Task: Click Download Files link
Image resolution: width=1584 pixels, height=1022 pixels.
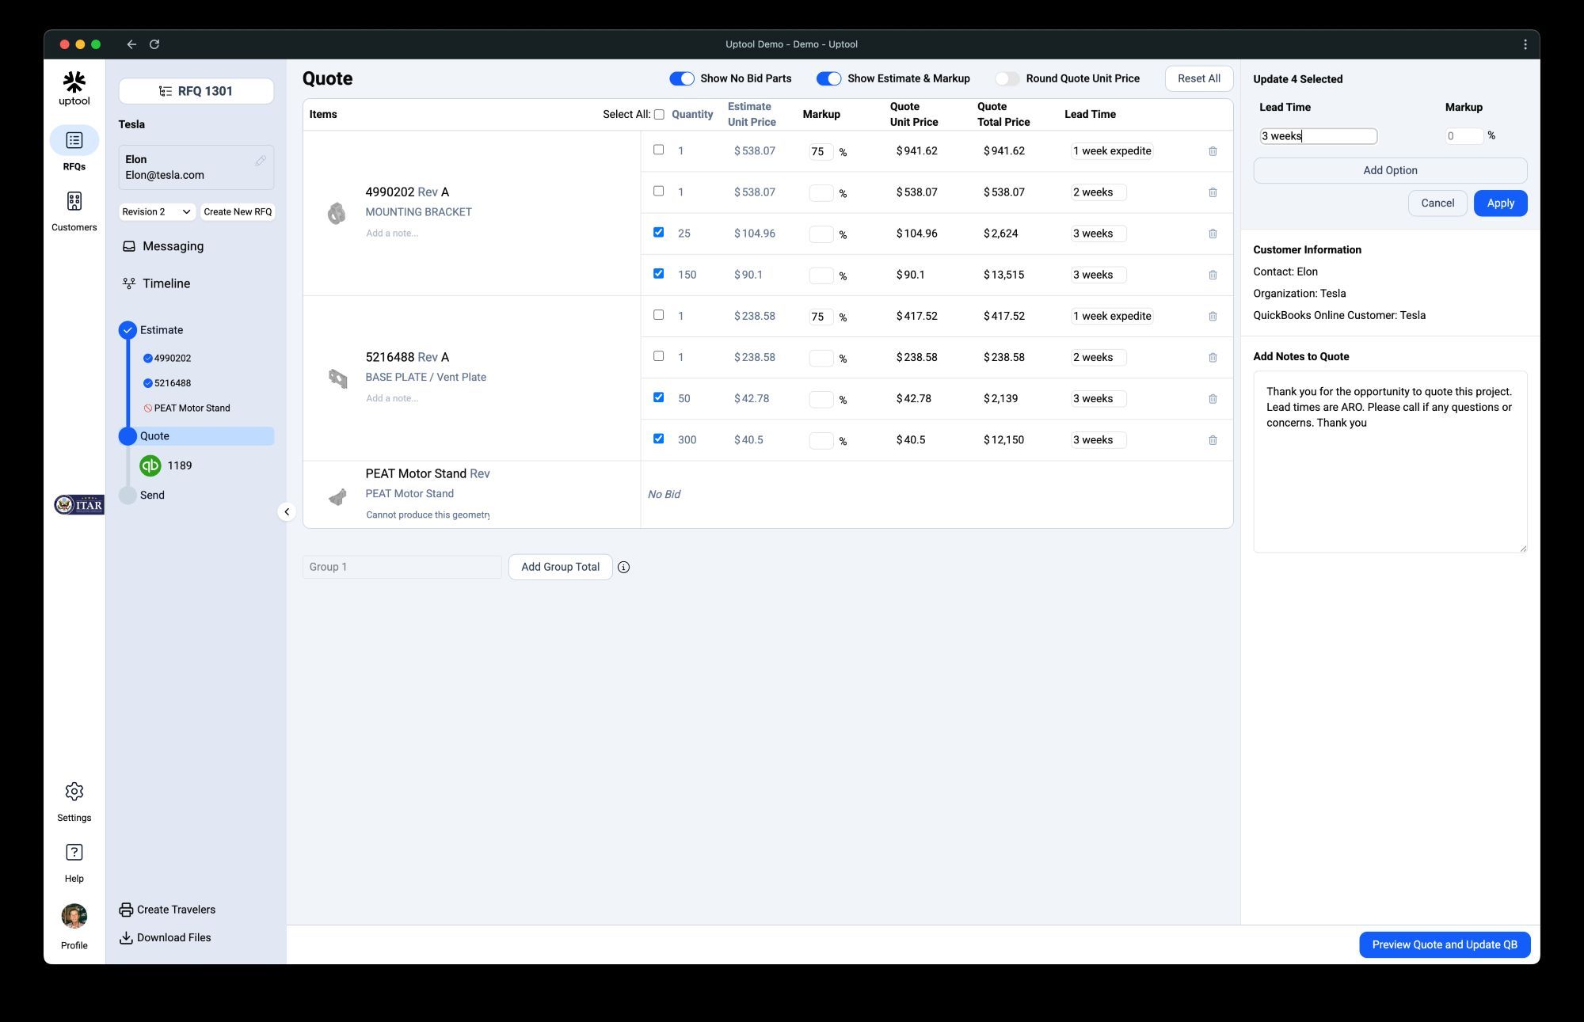Action: click(x=165, y=938)
